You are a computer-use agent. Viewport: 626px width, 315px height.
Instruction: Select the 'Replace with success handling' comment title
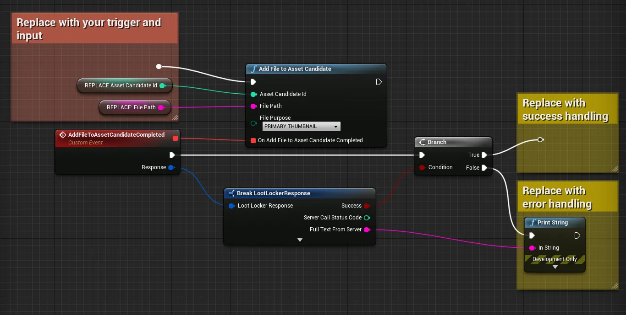tap(565, 109)
